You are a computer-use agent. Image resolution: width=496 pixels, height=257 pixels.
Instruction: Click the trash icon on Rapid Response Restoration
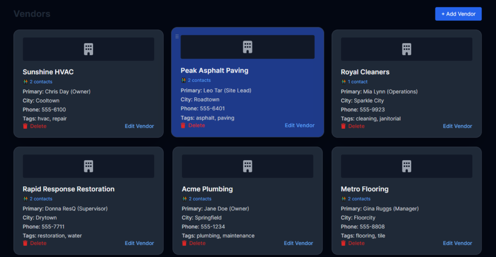click(25, 243)
